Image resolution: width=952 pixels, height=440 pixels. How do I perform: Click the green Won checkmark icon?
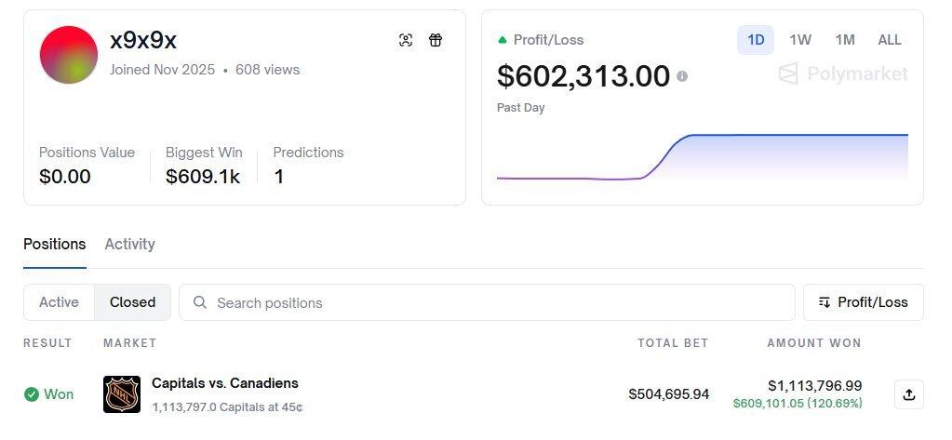click(32, 394)
